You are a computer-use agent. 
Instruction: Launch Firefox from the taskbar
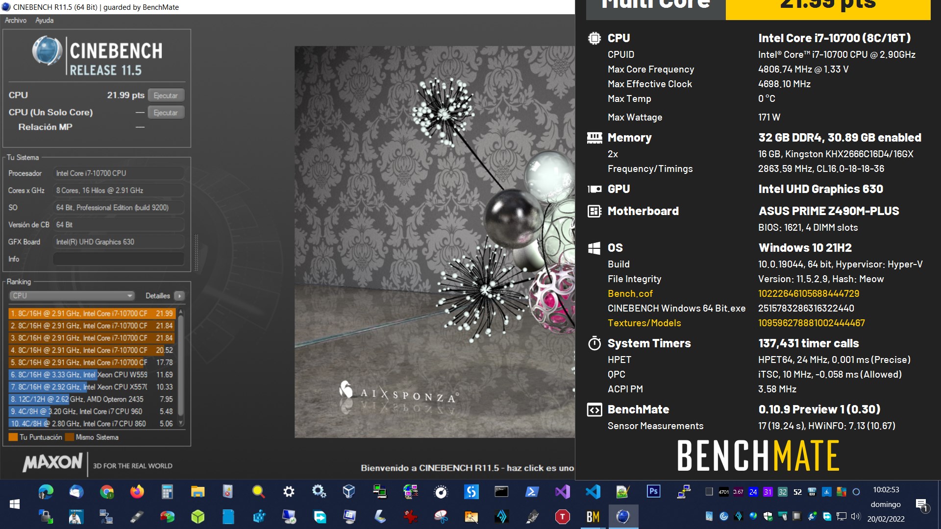(137, 491)
